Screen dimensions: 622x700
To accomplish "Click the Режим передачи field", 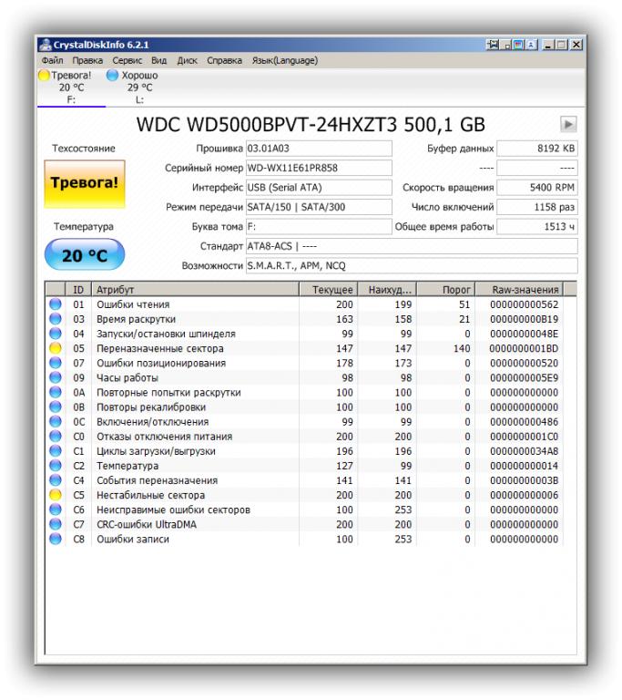I will coord(319,207).
